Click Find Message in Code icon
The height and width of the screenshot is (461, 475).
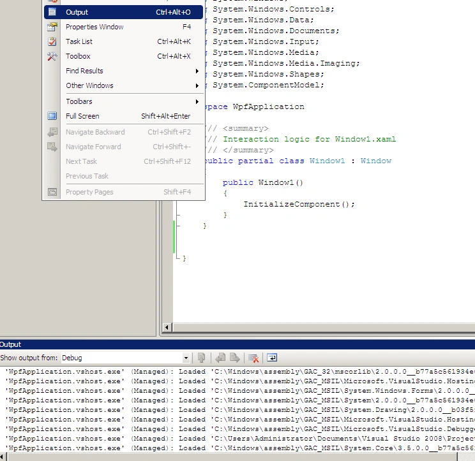pos(201,358)
